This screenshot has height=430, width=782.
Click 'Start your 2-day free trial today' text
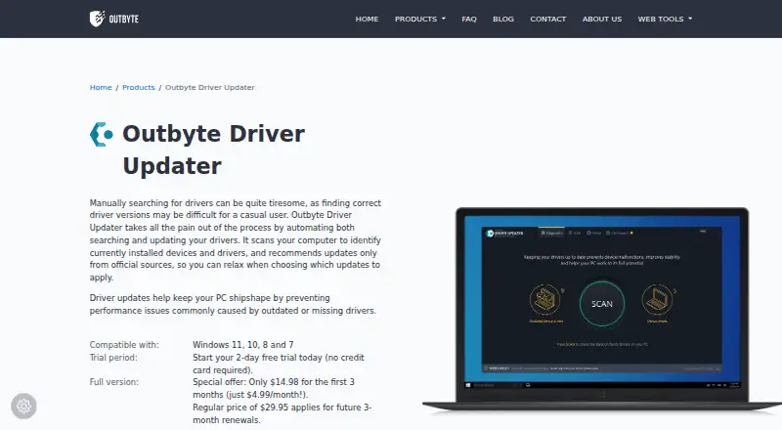pyautogui.click(x=257, y=358)
